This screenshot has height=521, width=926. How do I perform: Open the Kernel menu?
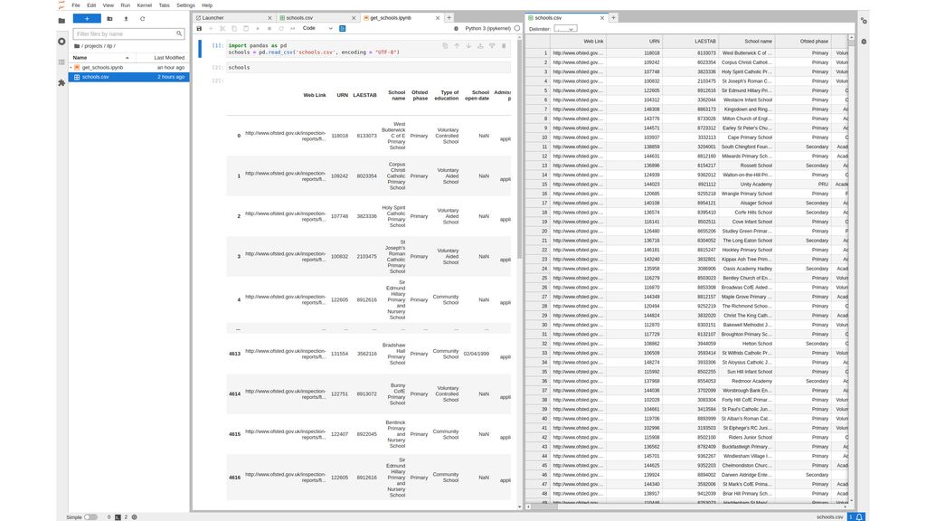tap(145, 5)
